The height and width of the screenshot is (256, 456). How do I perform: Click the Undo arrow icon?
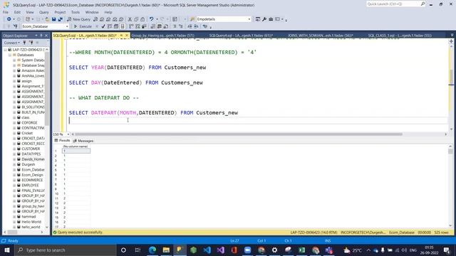coord(151,19)
